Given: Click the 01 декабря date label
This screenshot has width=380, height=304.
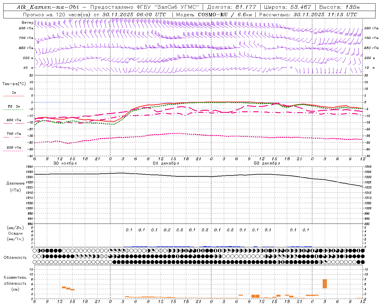Looking at the screenshot, I should (166, 163).
